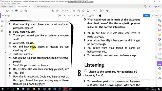Open the Fill & Sign tool in right pane
162x91 pixels.
pyautogui.click(x=159, y=64)
